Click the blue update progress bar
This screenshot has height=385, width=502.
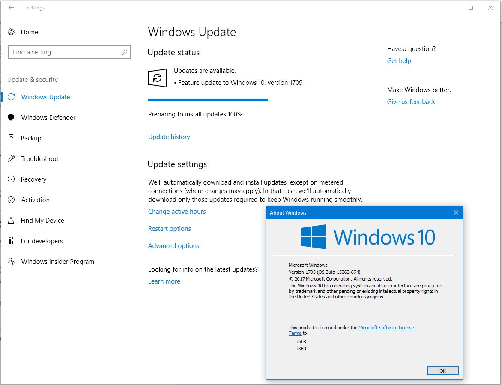pos(208,100)
